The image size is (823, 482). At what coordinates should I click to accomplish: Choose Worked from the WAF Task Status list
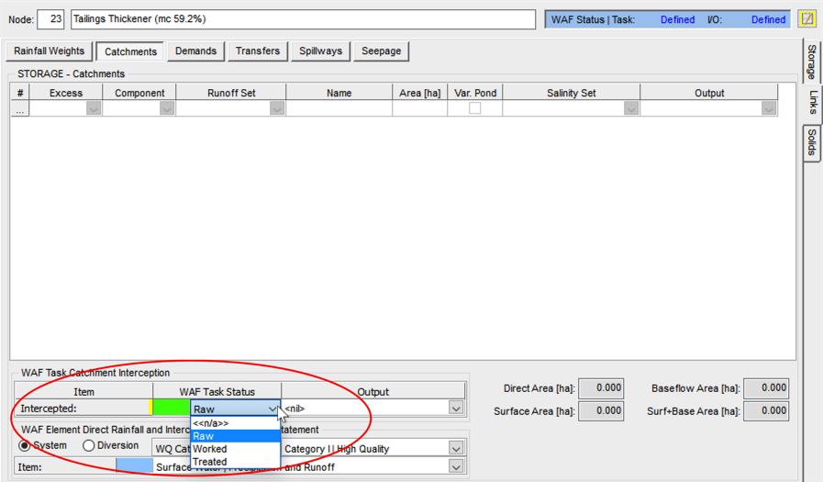pyautogui.click(x=210, y=449)
